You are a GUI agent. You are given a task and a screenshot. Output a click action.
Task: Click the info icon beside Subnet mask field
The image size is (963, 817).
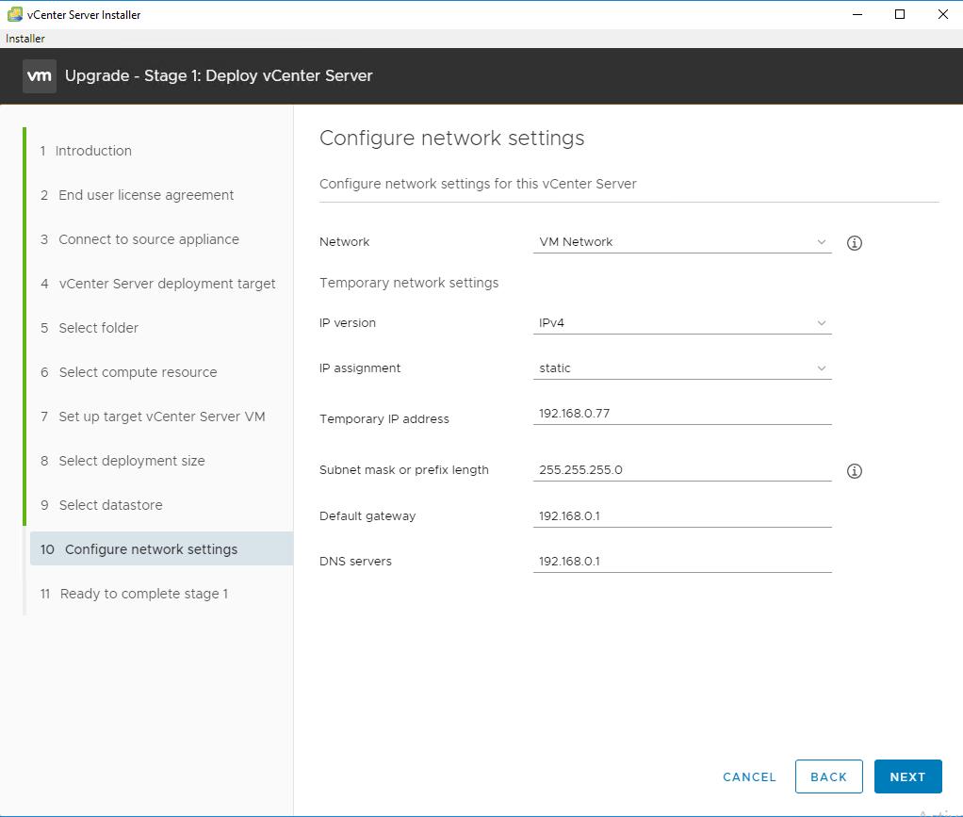[x=855, y=470]
